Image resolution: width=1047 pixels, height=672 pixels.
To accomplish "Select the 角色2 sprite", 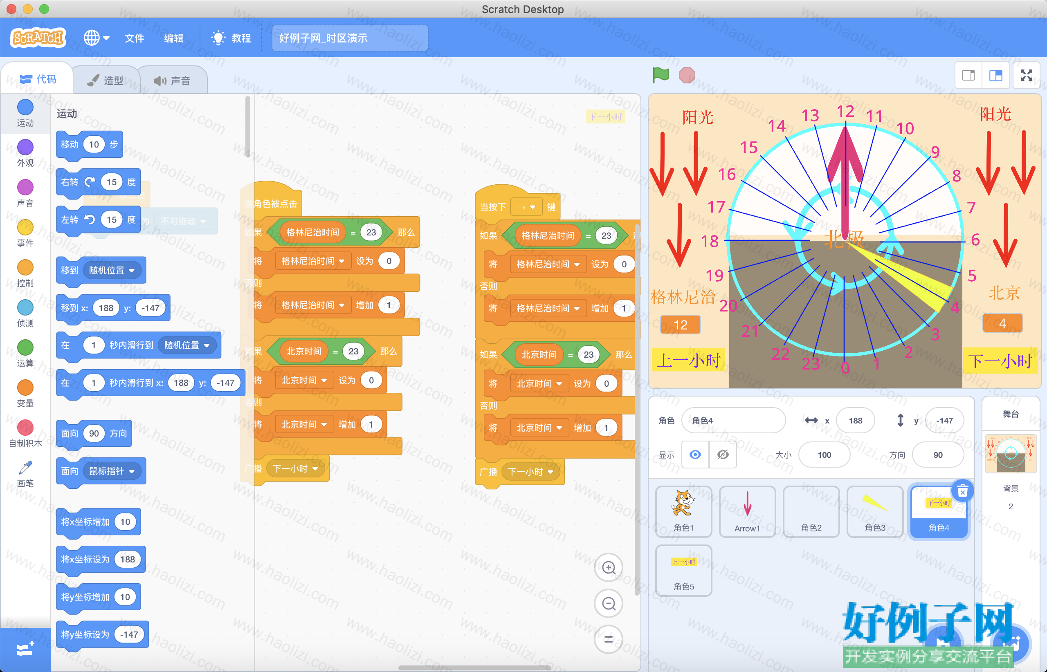I will pyautogui.click(x=811, y=511).
